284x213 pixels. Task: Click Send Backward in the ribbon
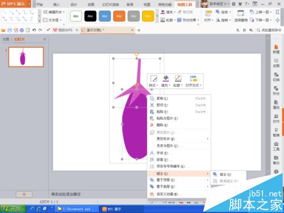tap(261, 20)
